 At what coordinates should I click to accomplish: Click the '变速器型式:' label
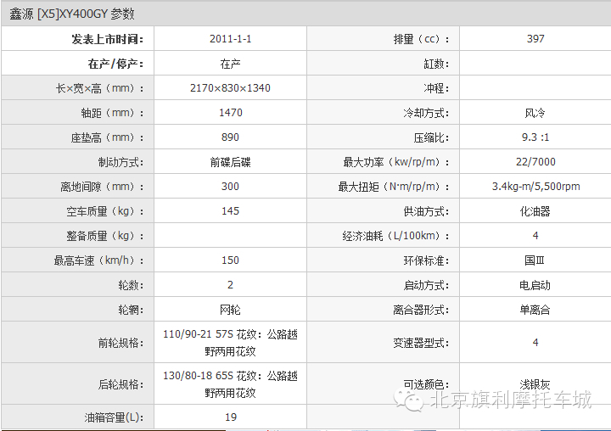(x=421, y=343)
